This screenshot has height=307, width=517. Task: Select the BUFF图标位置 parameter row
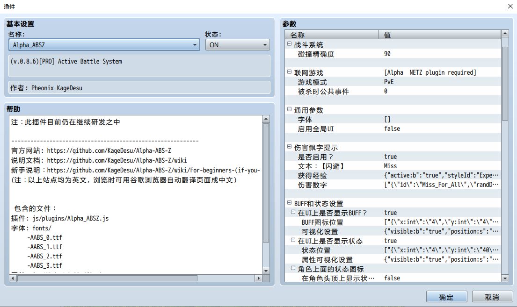coord(393,222)
